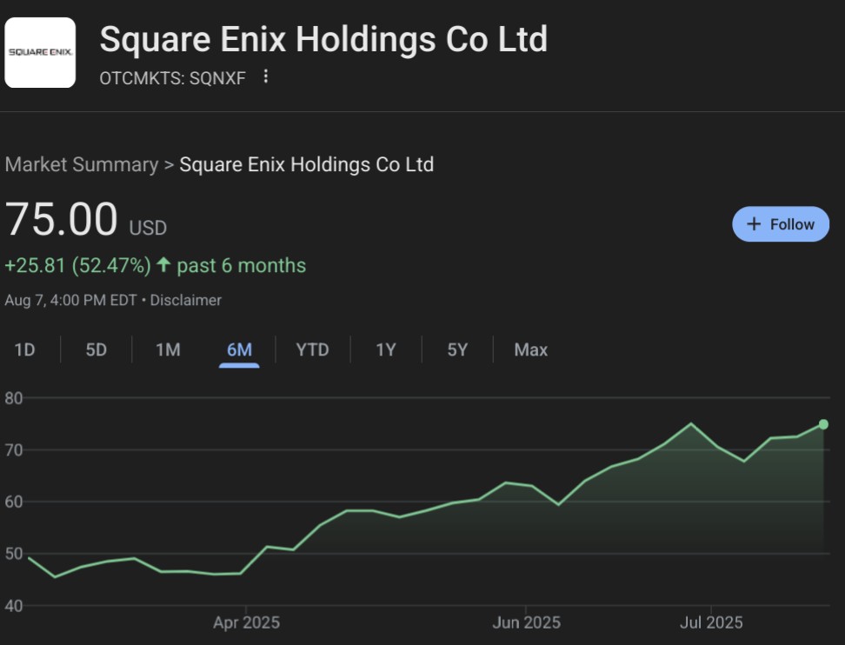Click the Square Enix logo thumbnail

pos(40,52)
